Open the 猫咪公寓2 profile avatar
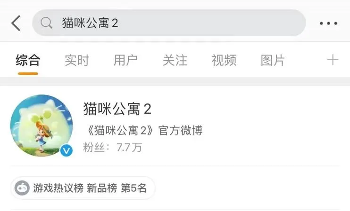Viewport: 350px width, 211px height. click(42, 125)
